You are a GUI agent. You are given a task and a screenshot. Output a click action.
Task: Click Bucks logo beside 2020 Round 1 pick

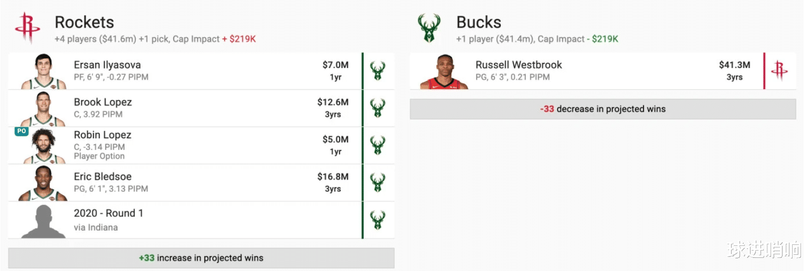pyautogui.click(x=377, y=220)
